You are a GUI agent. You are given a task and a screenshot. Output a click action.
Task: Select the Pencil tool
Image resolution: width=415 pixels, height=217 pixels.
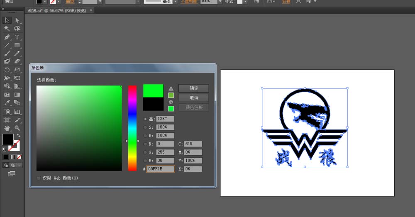coord(17,53)
